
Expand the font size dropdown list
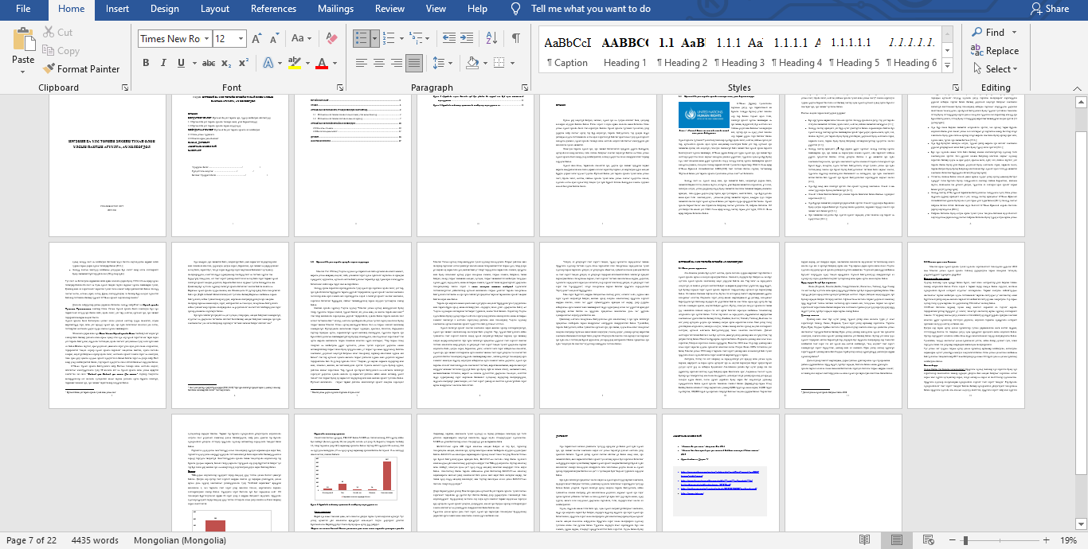(x=241, y=38)
